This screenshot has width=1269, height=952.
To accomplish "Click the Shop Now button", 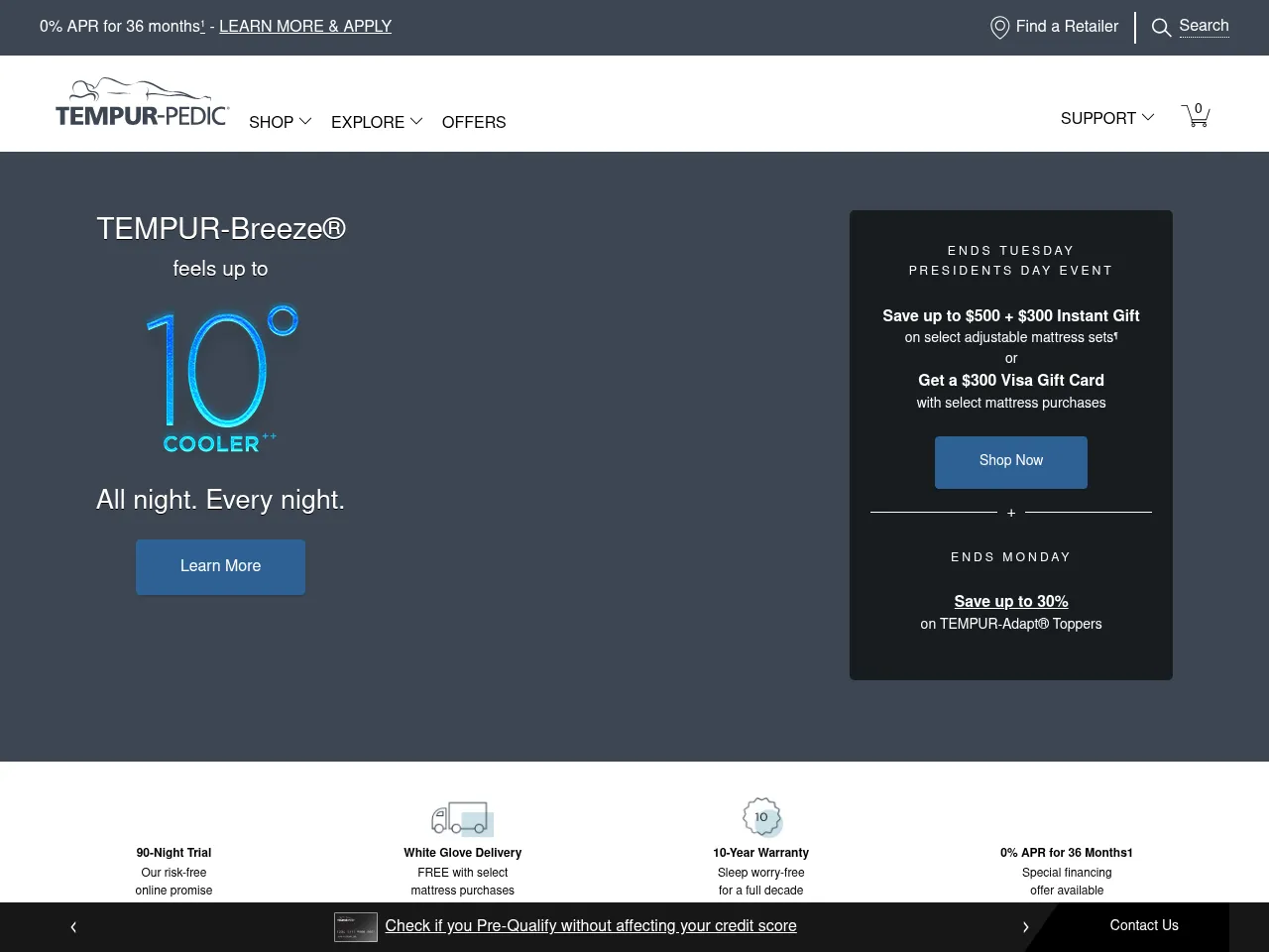I will click(x=1010, y=461).
